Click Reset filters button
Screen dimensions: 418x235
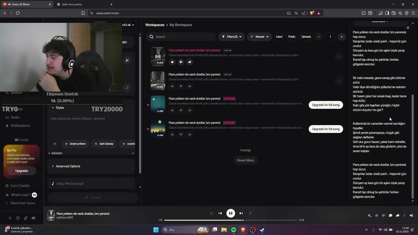[246, 160]
